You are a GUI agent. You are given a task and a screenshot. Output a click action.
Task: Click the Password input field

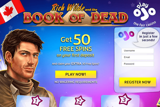[x=138, y=64]
